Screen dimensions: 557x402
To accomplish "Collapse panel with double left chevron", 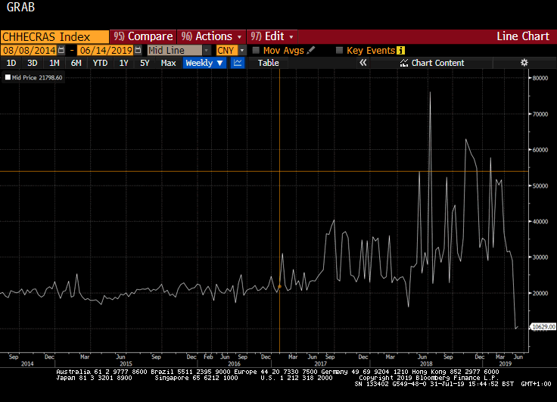I will pyautogui.click(x=363, y=63).
